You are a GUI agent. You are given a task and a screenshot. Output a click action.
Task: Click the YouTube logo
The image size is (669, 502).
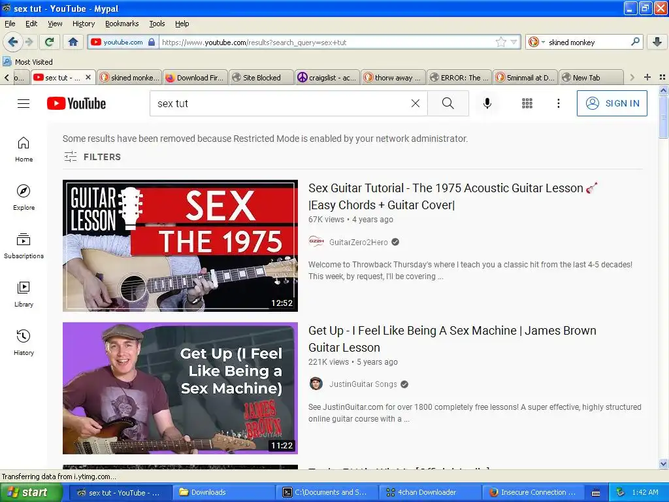pos(76,103)
